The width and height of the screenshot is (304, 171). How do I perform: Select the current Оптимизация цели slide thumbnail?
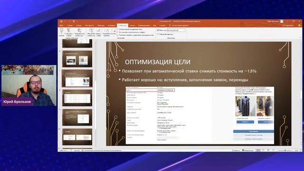[x=77, y=78]
